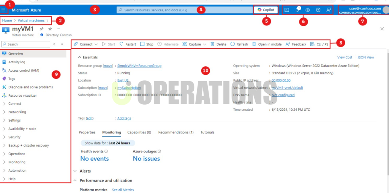The height and width of the screenshot is (193, 389).
Task: Pin myVM1 with the pin icon
Action: [42, 29]
